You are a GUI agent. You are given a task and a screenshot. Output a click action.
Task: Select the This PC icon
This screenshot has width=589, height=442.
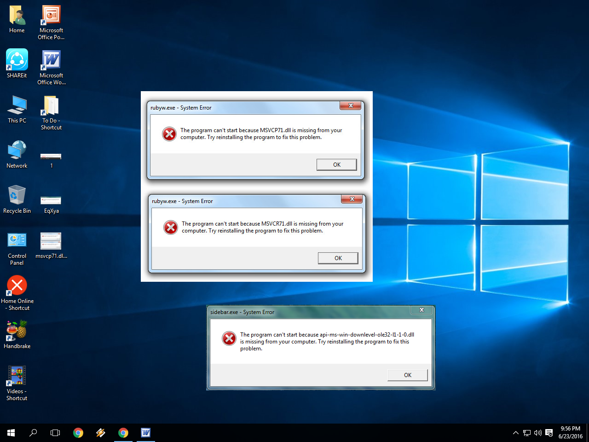17,109
